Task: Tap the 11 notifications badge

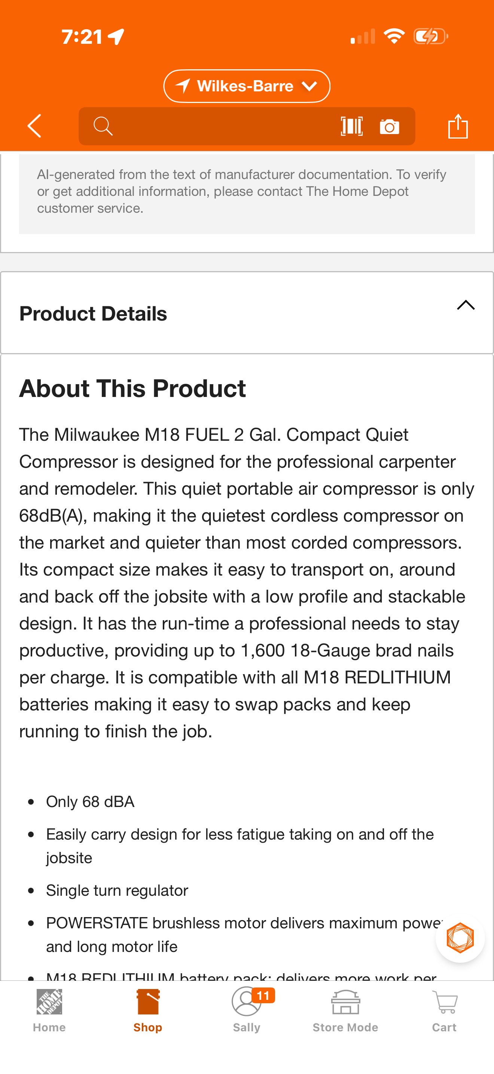Action: (x=263, y=996)
